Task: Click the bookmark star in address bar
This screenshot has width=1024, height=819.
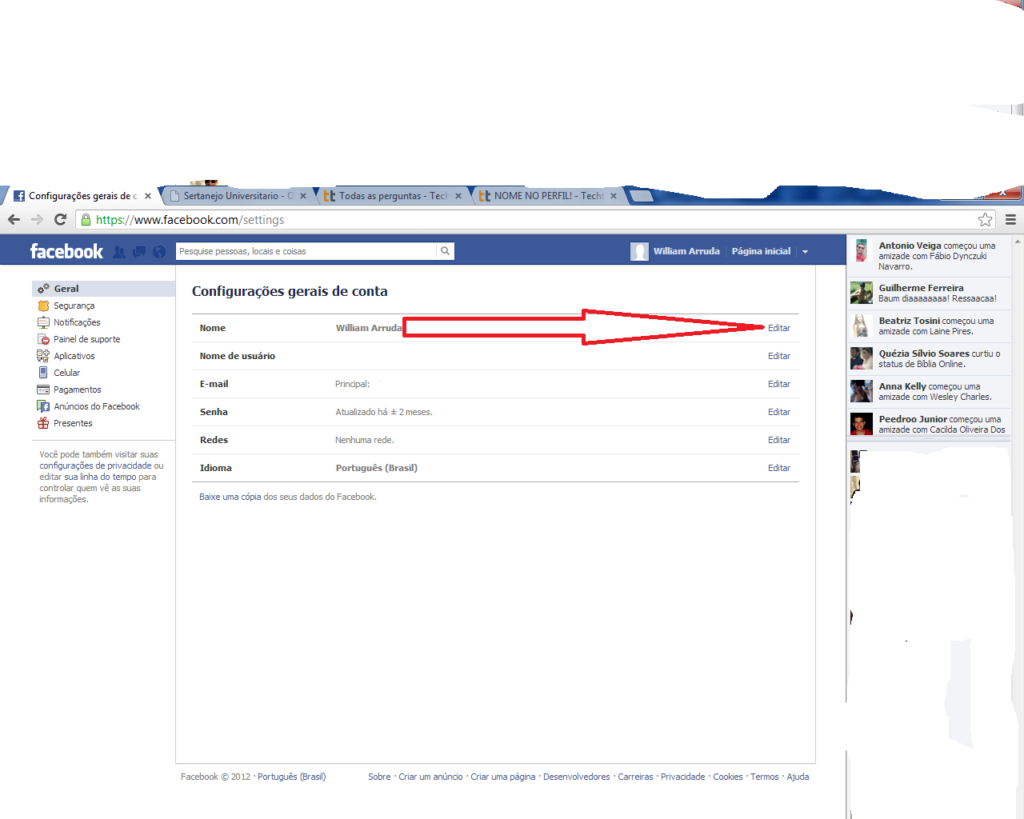Action: pyautogui.click(x=985, y=219)
